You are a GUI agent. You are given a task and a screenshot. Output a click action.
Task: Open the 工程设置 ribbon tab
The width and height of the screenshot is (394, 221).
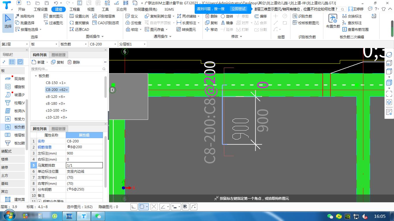tap(41, 9)
